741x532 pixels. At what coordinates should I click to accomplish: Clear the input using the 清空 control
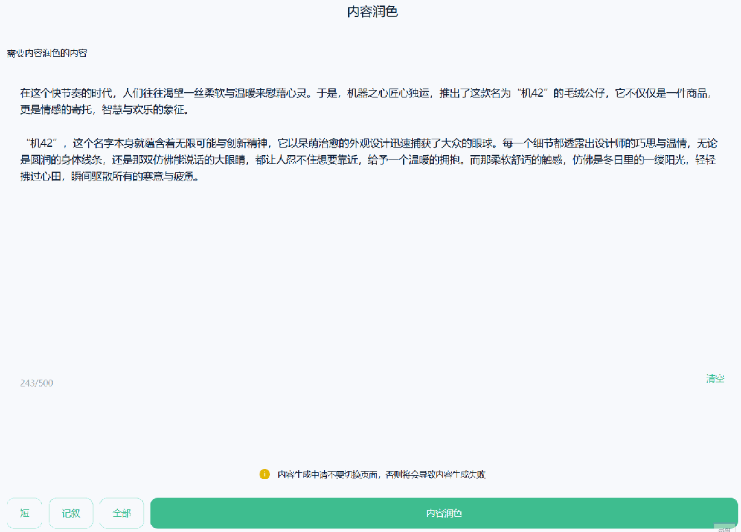[714, 378]
